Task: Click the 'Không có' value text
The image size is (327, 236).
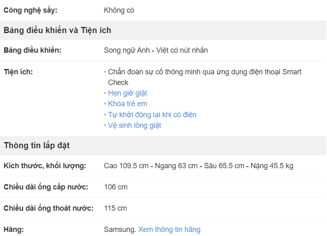Action: pyautogui.click(x=119, y=10)
